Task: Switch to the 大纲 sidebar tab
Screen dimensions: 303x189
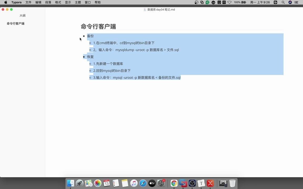Action: pos(23,15)
